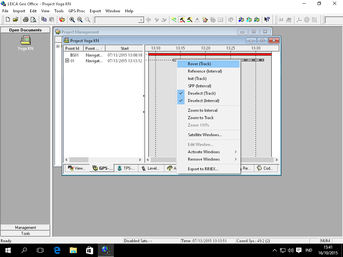
Task: Click the Point Id column header
Action: [73, 48]
